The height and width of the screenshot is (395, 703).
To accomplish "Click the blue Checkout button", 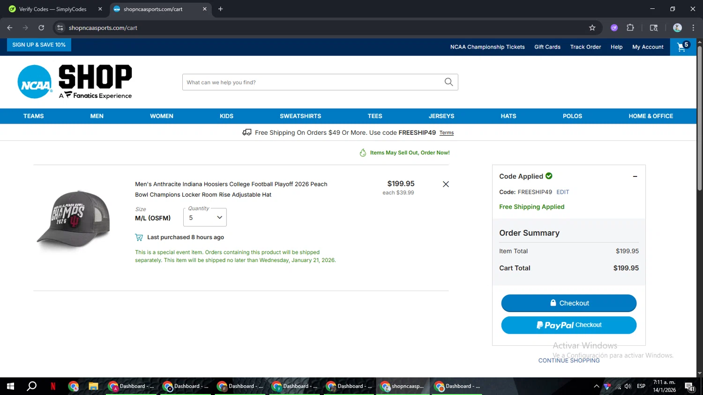I will coord(569,303).
